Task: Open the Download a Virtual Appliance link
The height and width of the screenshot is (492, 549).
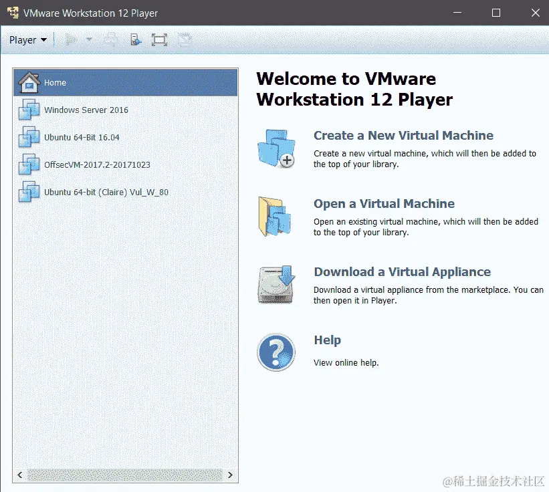Action: 402,272
